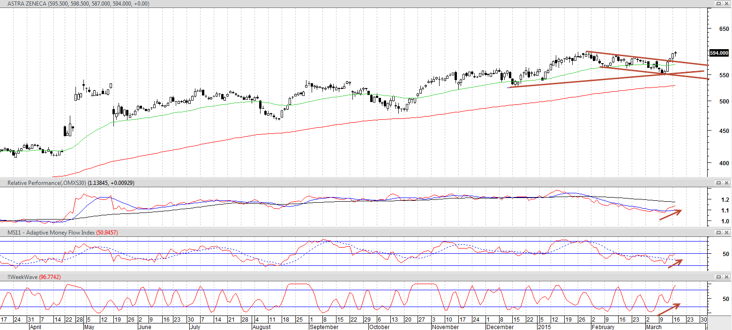Image resolution: width=732 pixels, height=330 pixels.
Task: Select the upper descending red trendline
Action: (x=647, y=58)
